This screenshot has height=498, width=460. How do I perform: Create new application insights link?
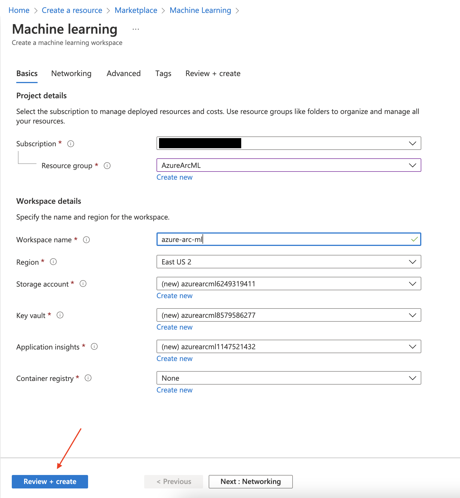pyautogui.click(x=174, y=359)
